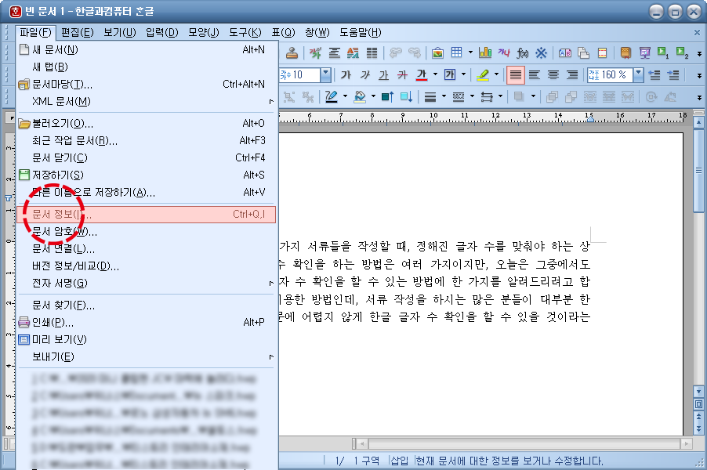Insert a chart with bar chart icon
The height and width of the screenshot is (470, 707).
pyautogui.click(x=485, y=52)
